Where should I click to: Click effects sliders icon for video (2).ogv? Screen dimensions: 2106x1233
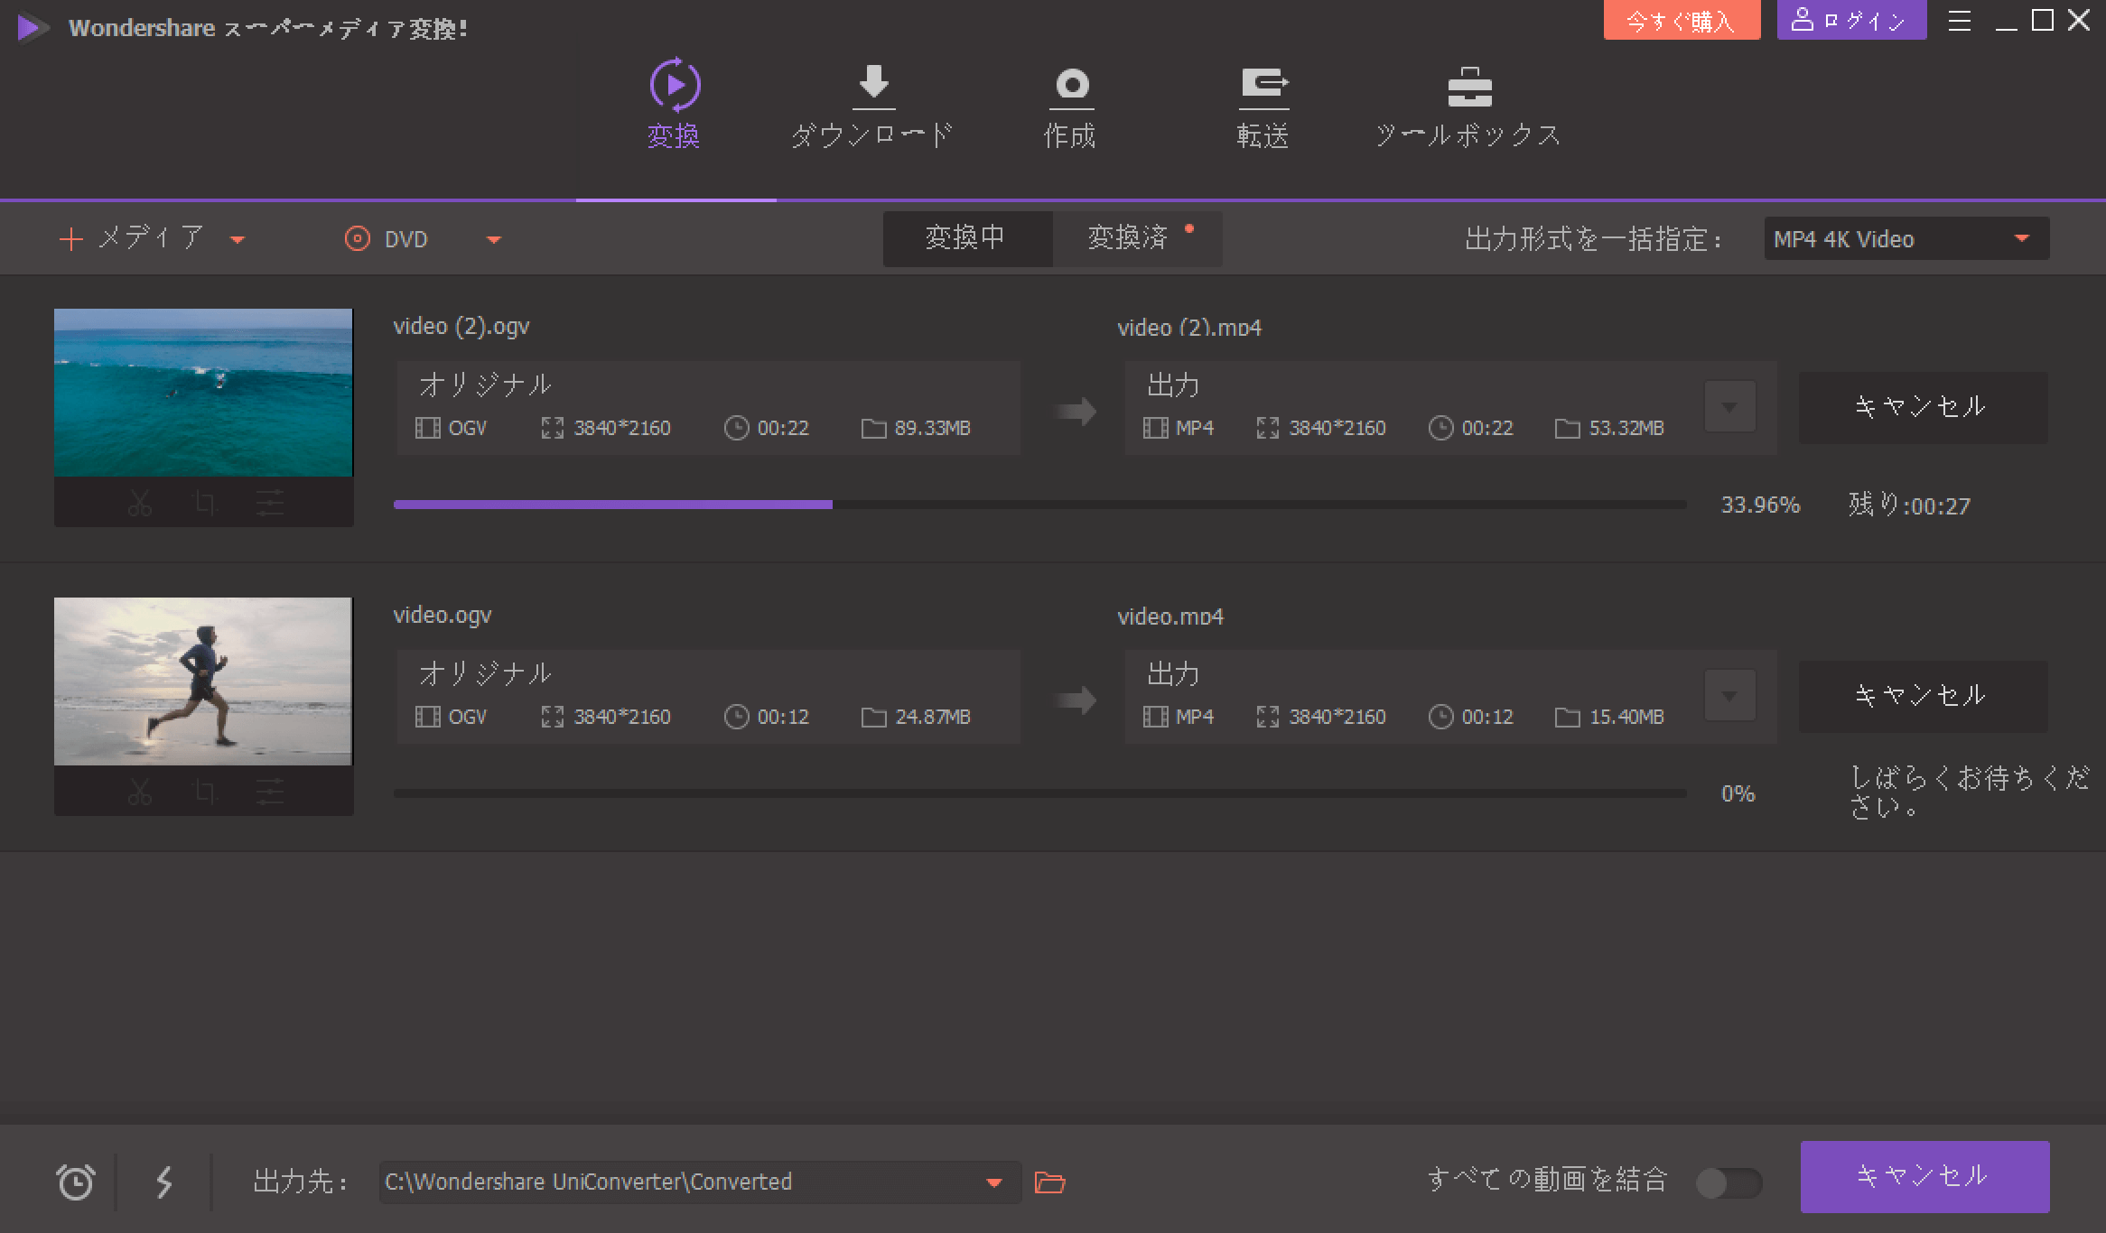click(x=270, y=503)
